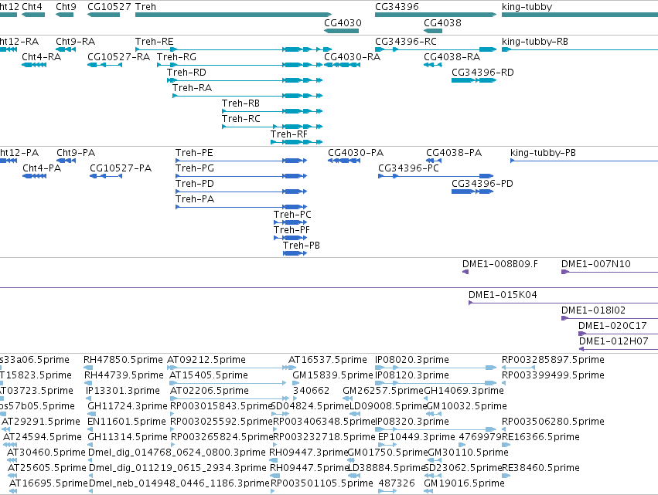Click the Cht4 gene label
The image size is (658, 495).
32,7
